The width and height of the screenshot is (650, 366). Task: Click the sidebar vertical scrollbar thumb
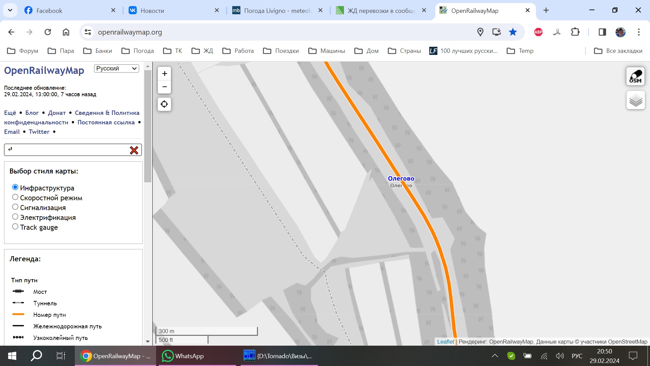click(x=148, y=125)
